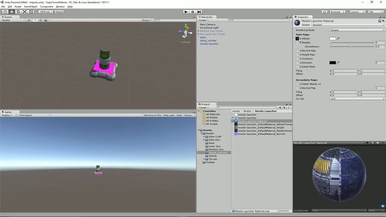Click the Project save search star icon

click(x=288, y=107)
